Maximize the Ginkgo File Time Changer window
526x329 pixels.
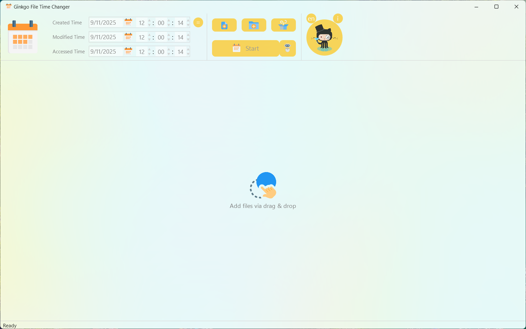coord(496,7)
